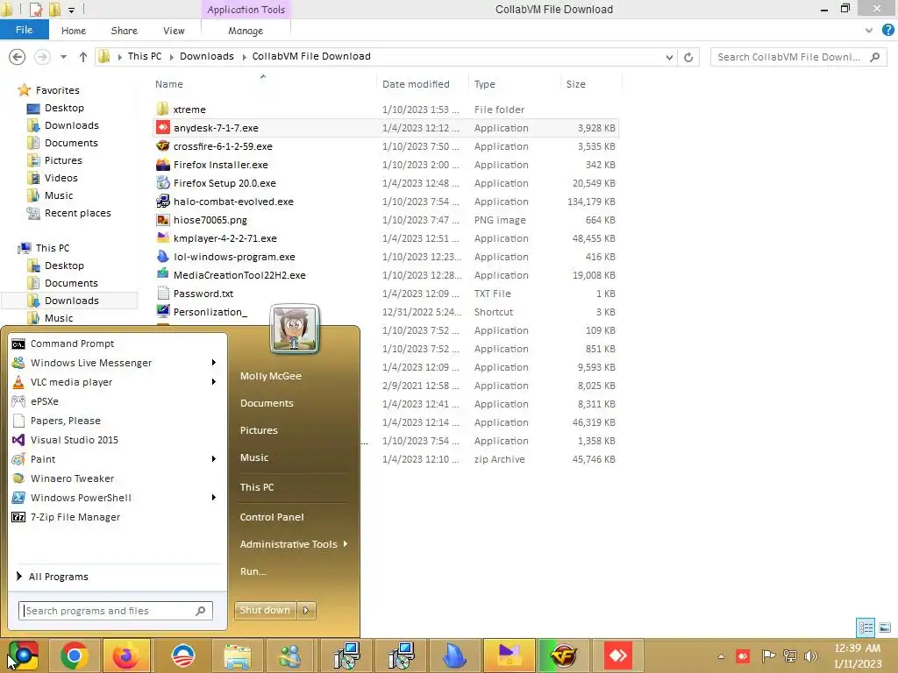Screen dimensions: 898x673
Task: Switch to large icons view
Action: (x=885, y=627)
